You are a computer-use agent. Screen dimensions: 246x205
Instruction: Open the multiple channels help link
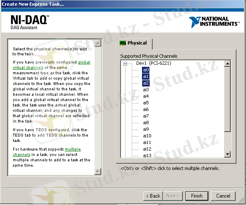pos(47,152)
